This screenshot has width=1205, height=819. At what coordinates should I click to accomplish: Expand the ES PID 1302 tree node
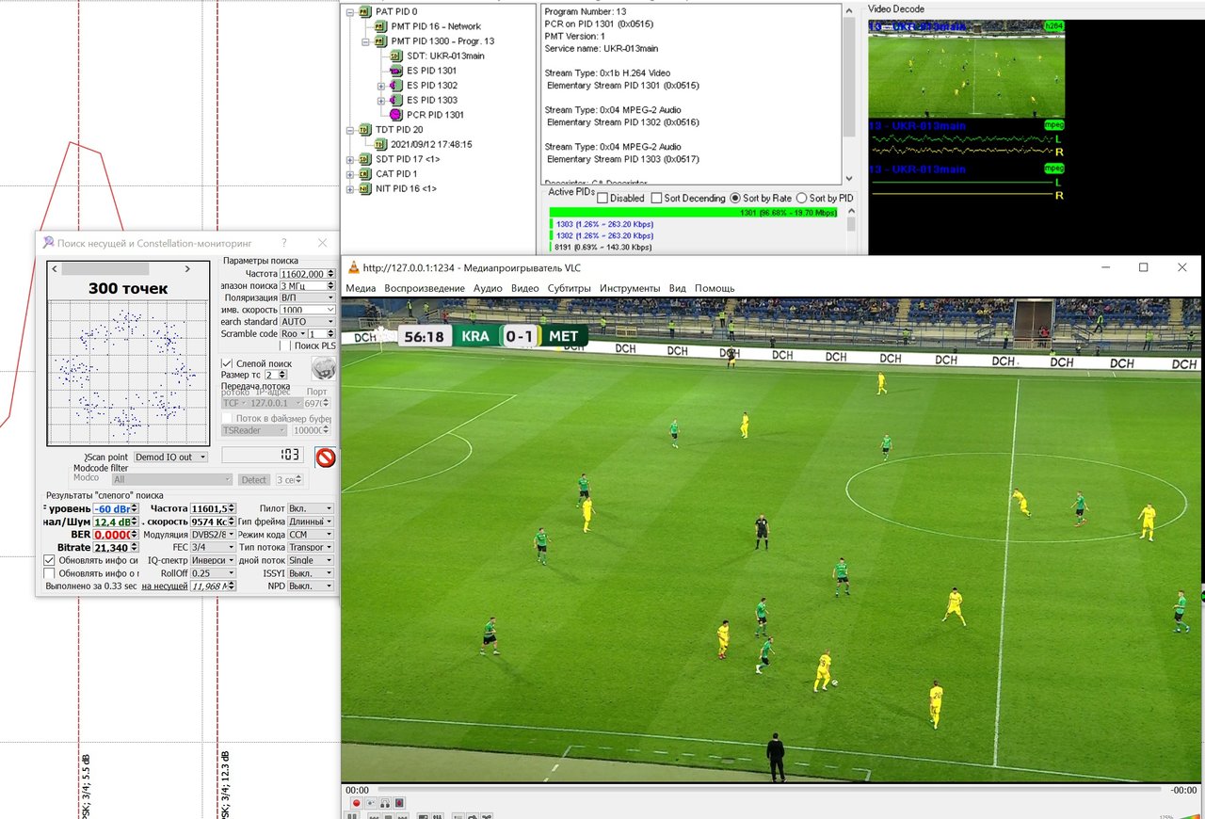pyautogui.click(x=381, y=86)
